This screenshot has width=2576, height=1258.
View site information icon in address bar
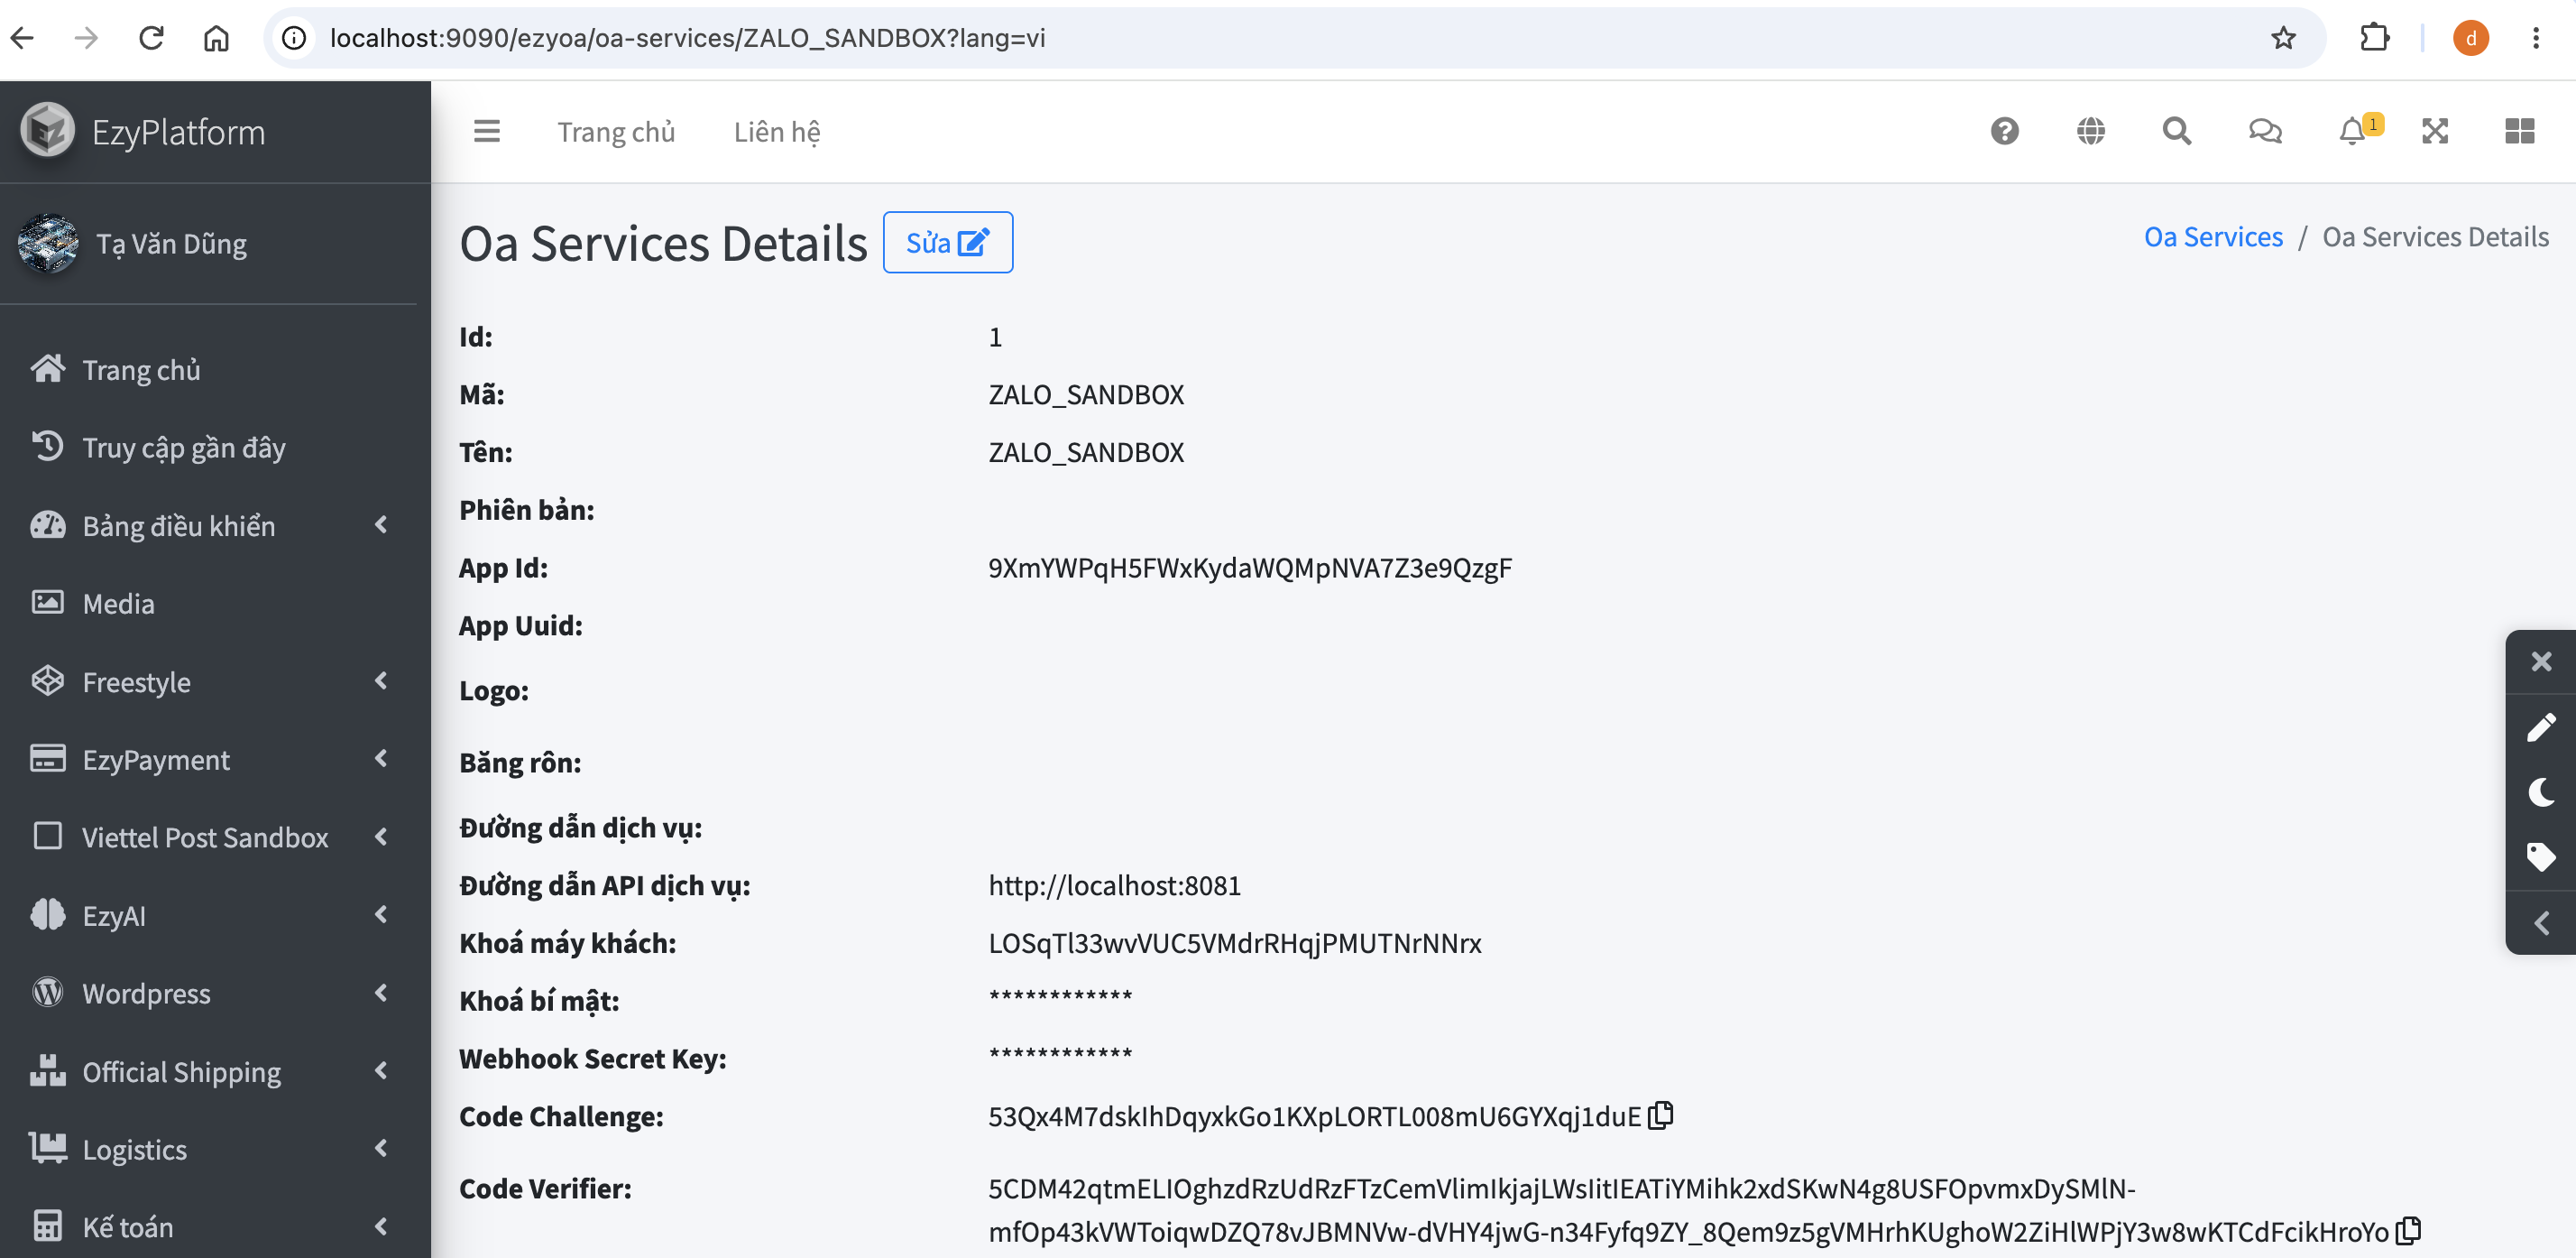point(294,38)
